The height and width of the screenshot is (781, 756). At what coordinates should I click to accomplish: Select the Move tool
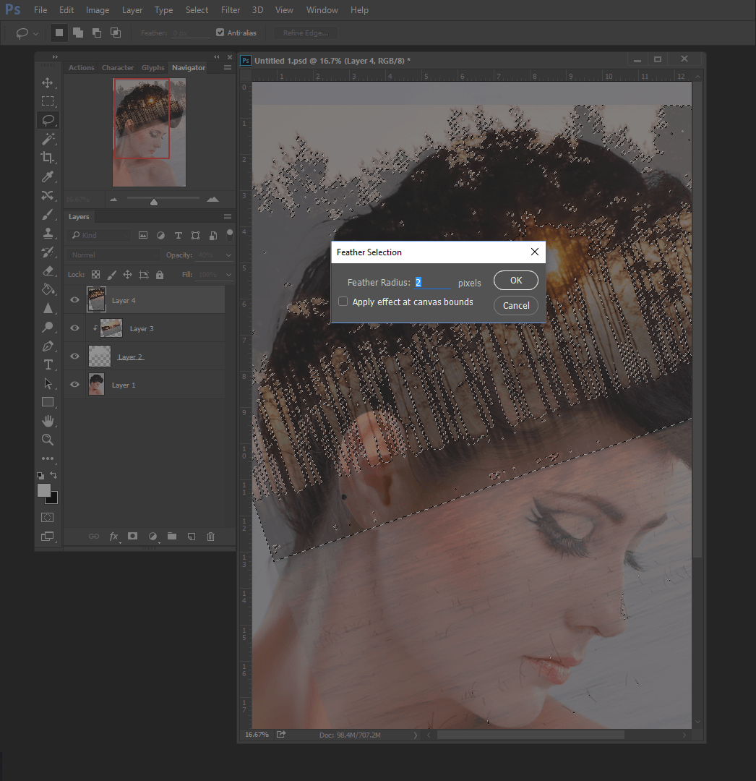pos(48,82)
